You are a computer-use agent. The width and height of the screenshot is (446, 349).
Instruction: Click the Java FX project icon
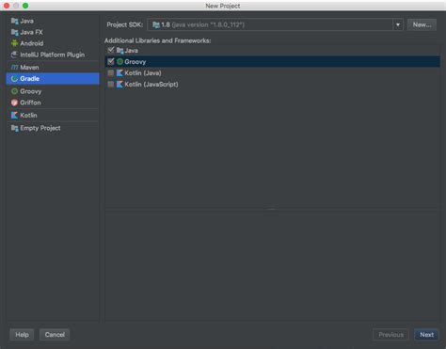pos(14,32)
